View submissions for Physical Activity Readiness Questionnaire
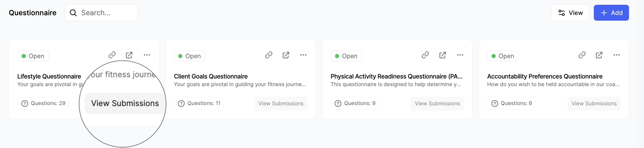Screen dimensions: 644x148 pyautogui.click(x=437, y=103)
